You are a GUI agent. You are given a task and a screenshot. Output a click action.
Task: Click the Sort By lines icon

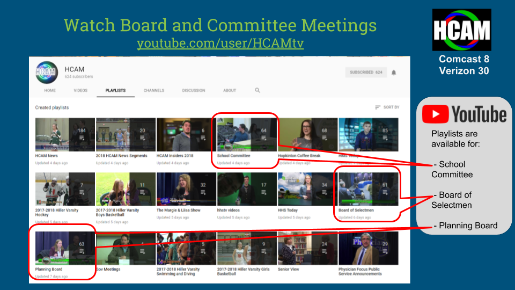coord(378,107)
